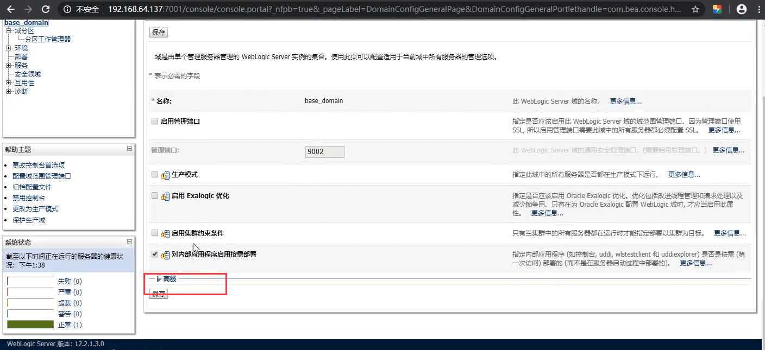Click the browser forward arrow
Image resolution: width=765 pixels, height=350 pixels.
[28, 9]
